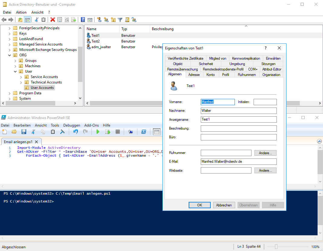
Task: Click the OK button in properties dialog
Action: click(x=200, y=205)
